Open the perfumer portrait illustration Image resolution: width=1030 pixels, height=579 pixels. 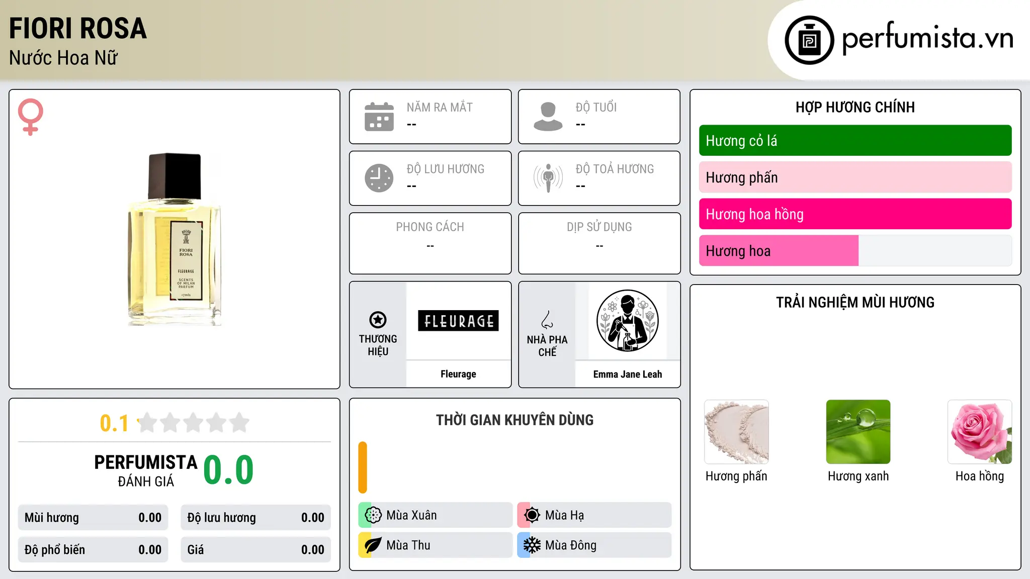628,321
